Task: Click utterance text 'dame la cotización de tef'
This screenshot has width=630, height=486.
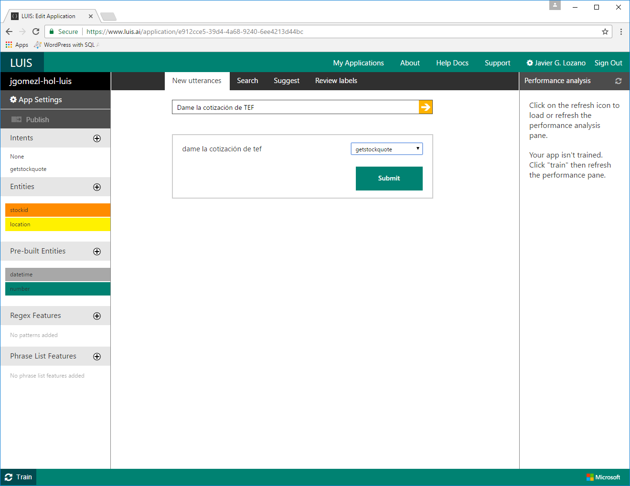Action: pyautogui.click(x=222, y=149)
